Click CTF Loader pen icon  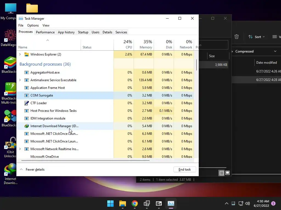click(x=27, y=103)
